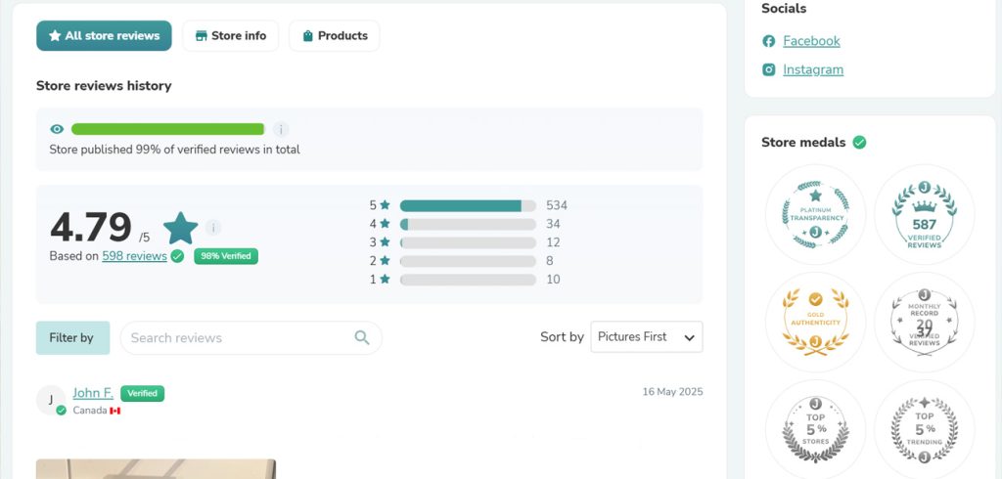Image resolution: width=1002 pixels, height=479 pixels.
Task: Click the Gold Authenticity medal badge
Action: pyautogui.click(x=815, y=322)
